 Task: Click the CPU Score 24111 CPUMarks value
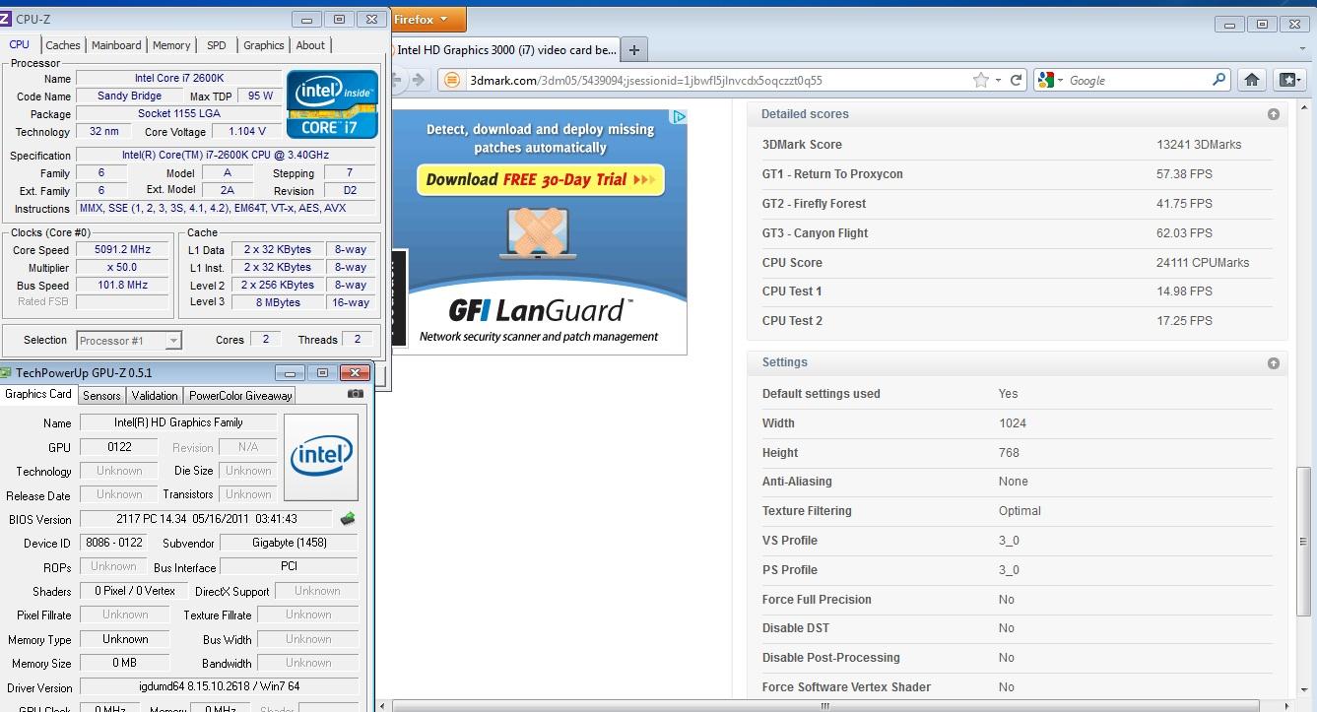pos(1203,263)
